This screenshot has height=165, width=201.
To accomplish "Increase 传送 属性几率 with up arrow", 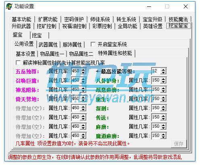I will 164,116.
